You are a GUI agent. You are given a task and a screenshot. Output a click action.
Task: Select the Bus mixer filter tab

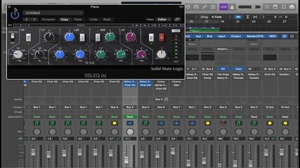(x=210, y=36)
